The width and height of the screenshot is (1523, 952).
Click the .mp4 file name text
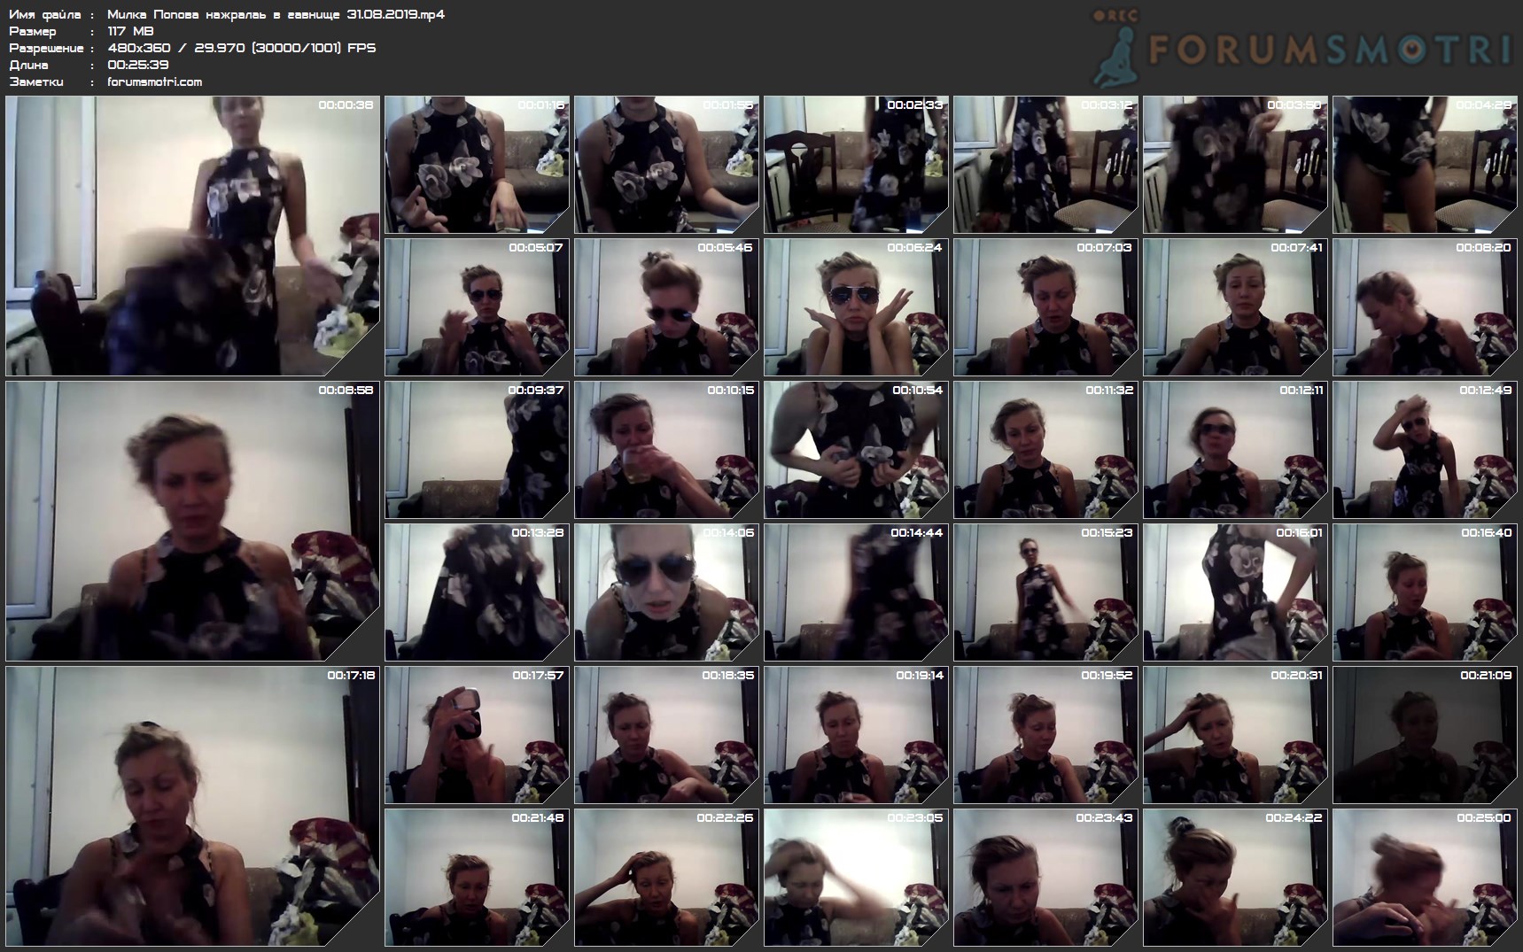pyautogui.click(x=276, y=14)
